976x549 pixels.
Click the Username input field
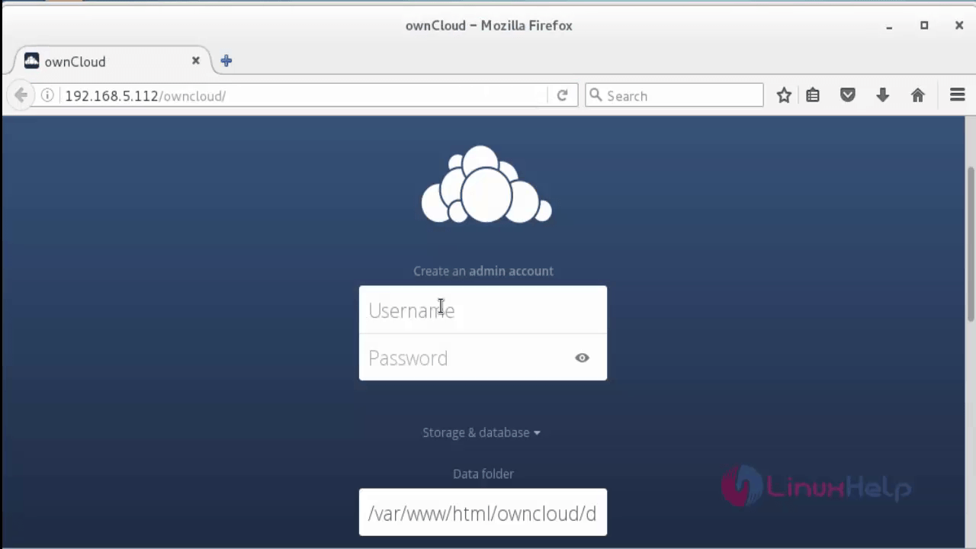[x=483, y=310]
